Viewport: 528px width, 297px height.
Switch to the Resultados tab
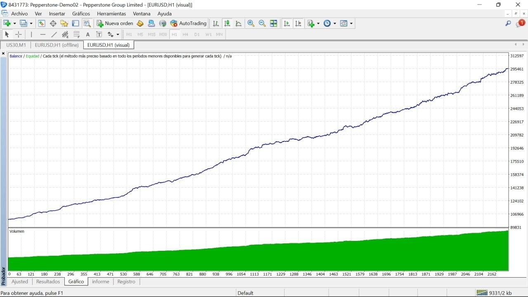click(48, 282)
